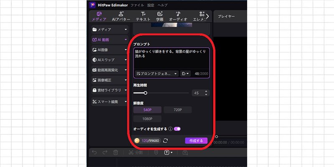This screenshot has width=334, height=167.
Task: Expand the AI画像 dropdown arrow
Action: [126, 50]
